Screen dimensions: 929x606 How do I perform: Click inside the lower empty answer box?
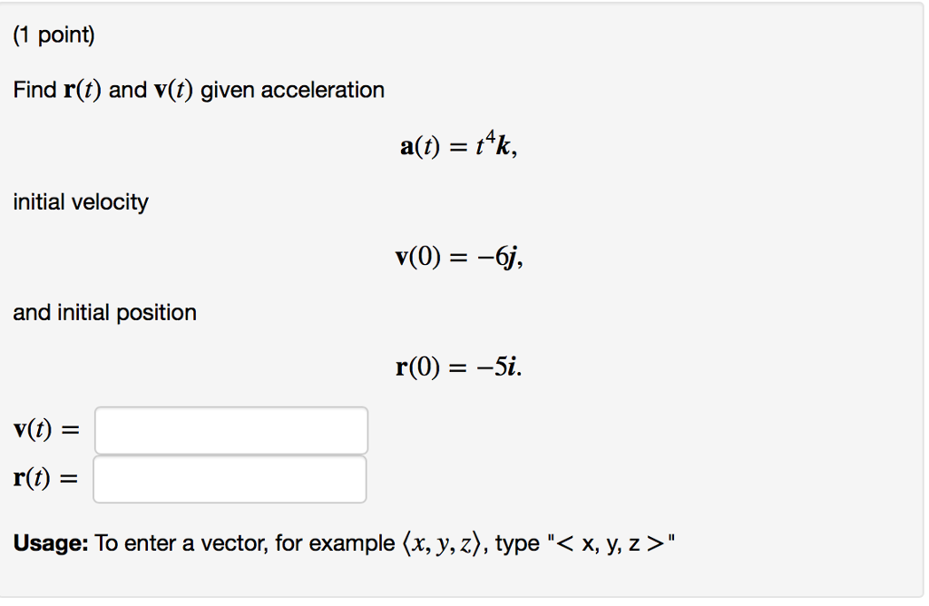[230, 478]
